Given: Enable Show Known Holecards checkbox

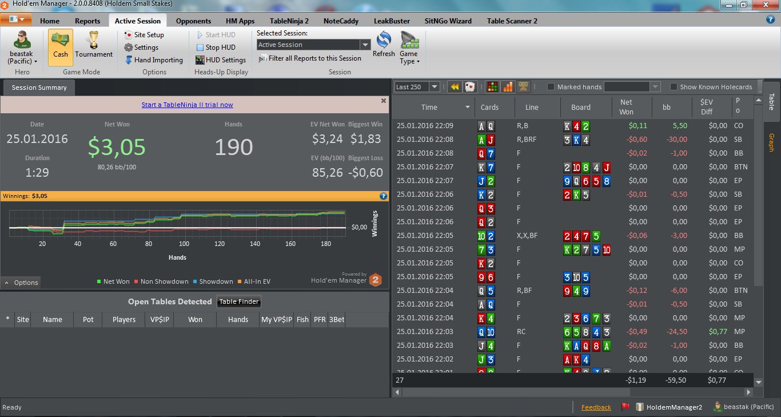Looking at the screenshot, I should [x=674, y=87].
